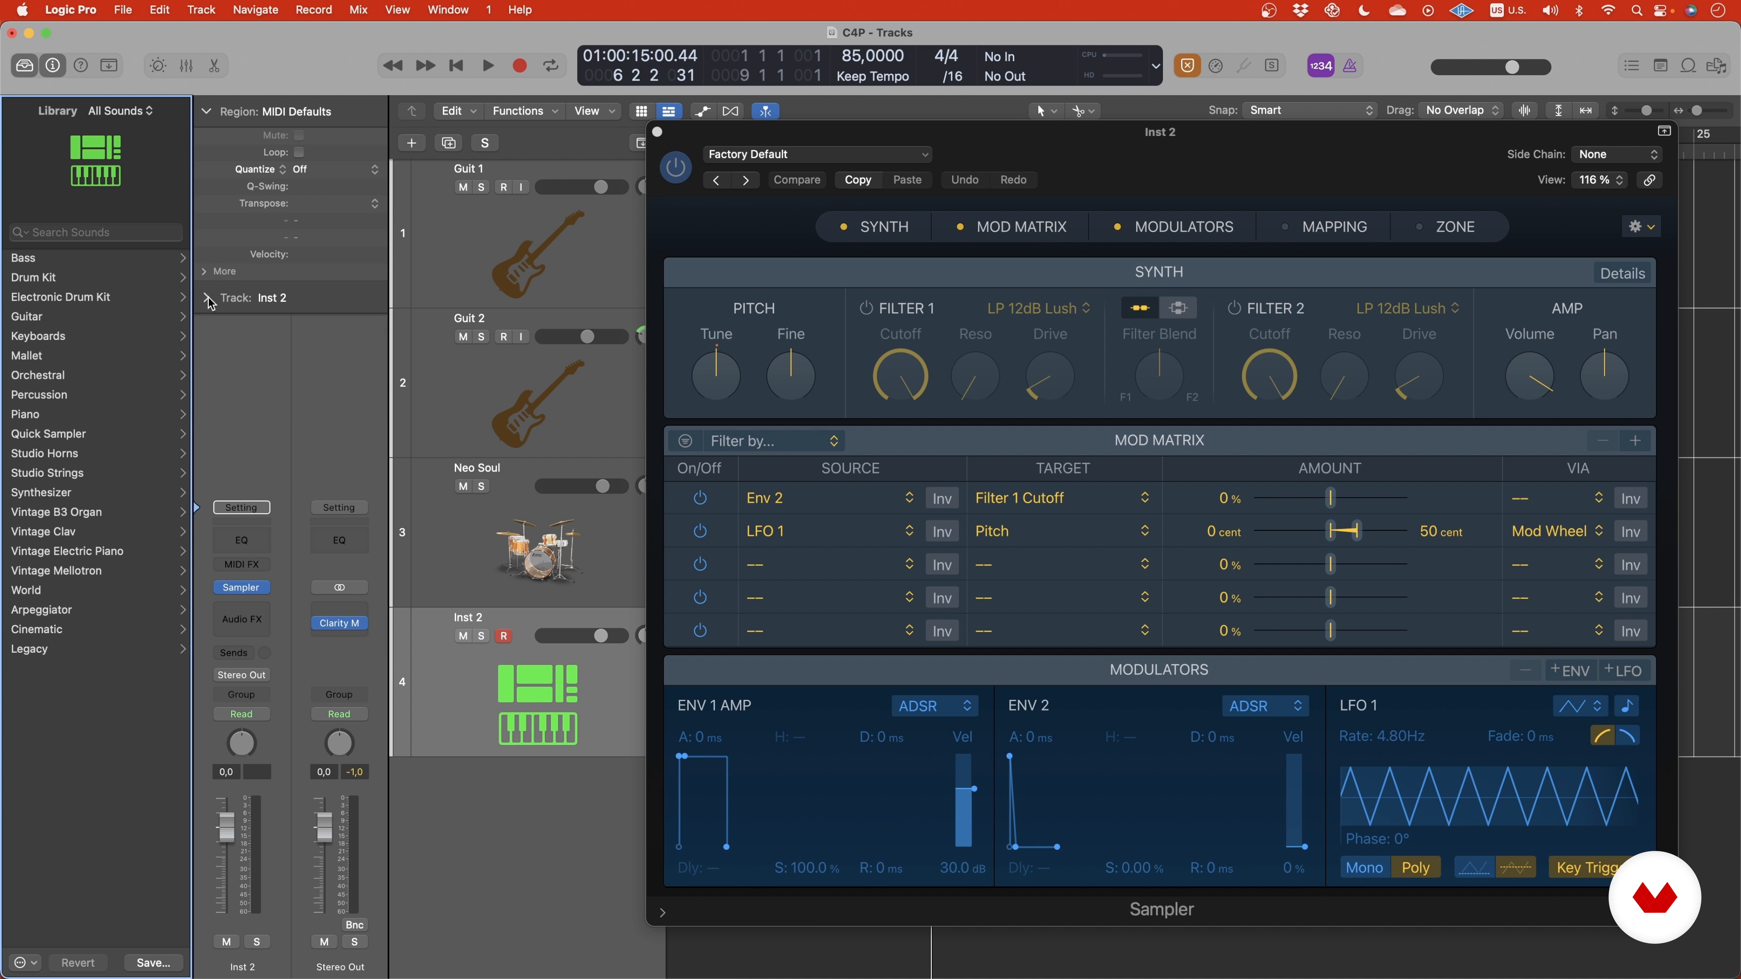This screenshot has width=1741, height=979.
Task: Go to the previous Sampler preset
Action: coord(716,180)
